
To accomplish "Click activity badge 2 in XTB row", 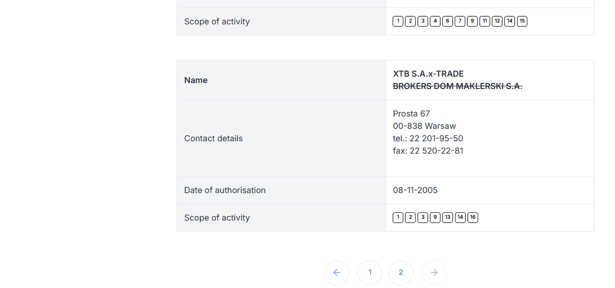I will [x=410, y=217].
